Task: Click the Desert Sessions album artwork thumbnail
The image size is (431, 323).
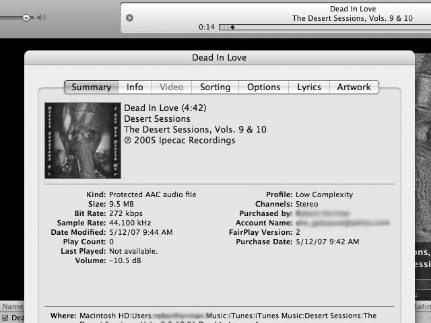Action: coord(83,141)
